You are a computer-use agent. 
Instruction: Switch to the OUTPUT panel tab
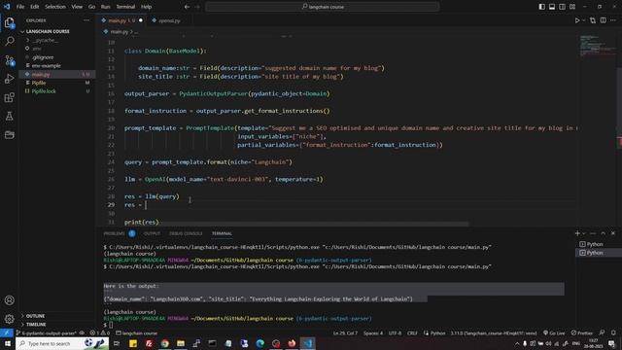click(x=152, y=233)
